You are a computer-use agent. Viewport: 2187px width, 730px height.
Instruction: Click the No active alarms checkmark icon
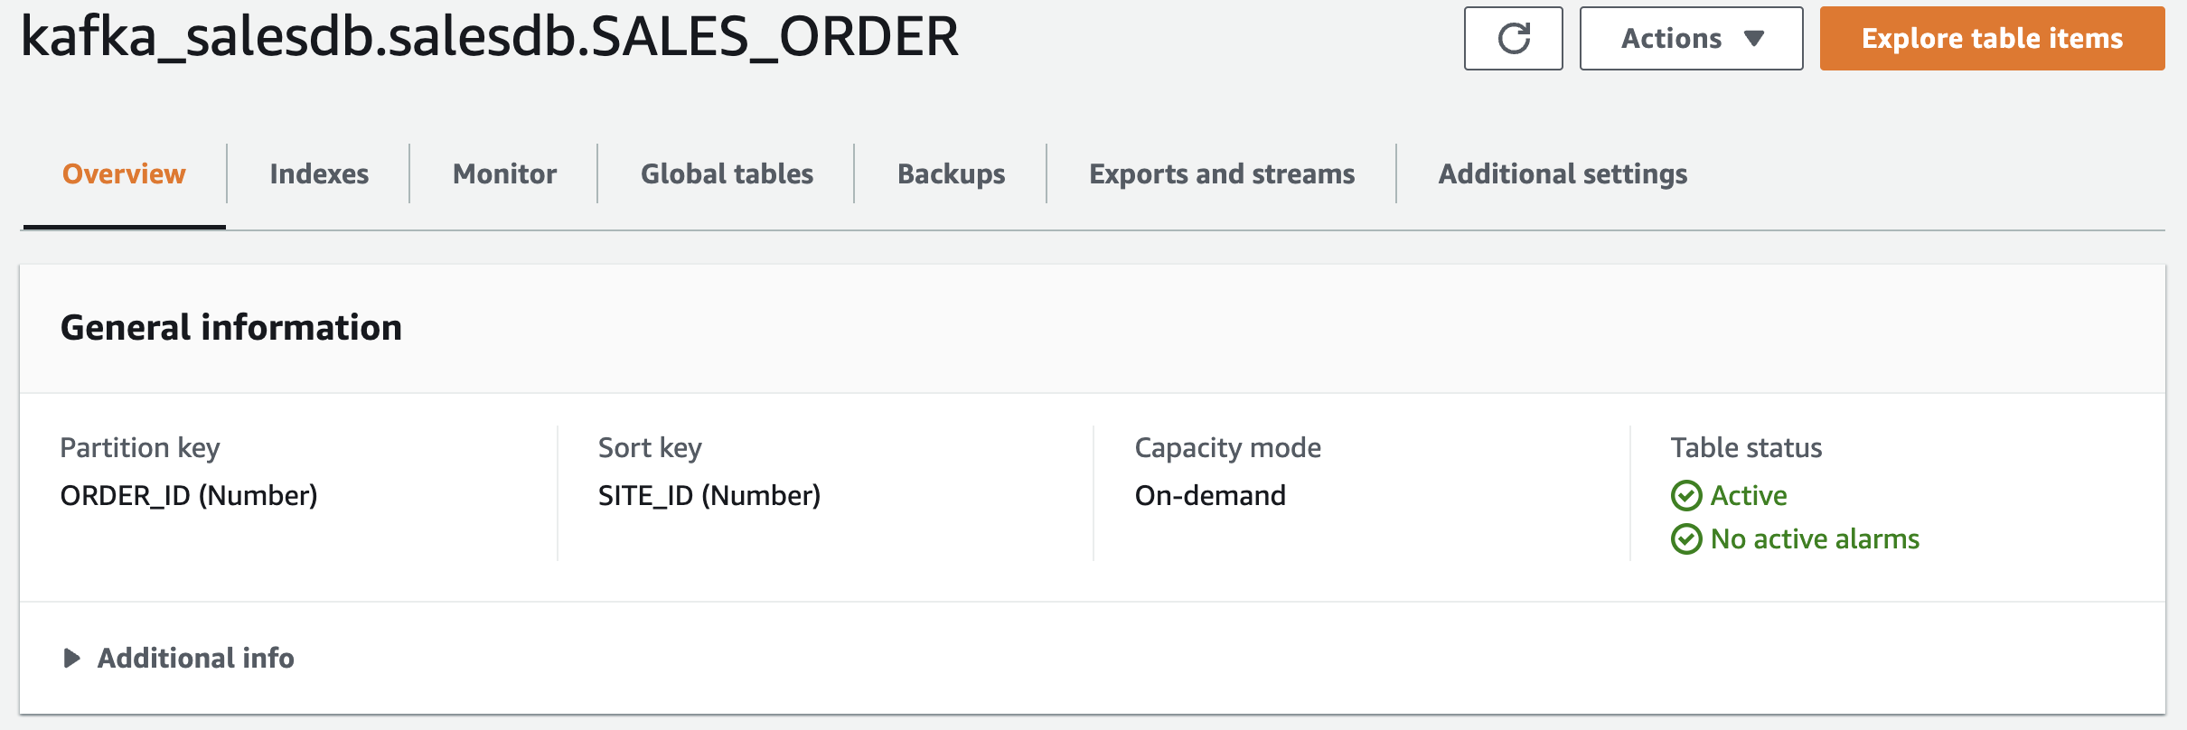(x=1686, y=539)
